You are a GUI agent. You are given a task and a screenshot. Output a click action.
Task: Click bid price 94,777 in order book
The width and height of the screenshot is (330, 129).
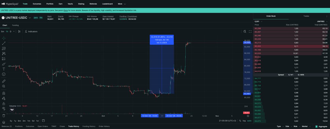click(257, 78)
